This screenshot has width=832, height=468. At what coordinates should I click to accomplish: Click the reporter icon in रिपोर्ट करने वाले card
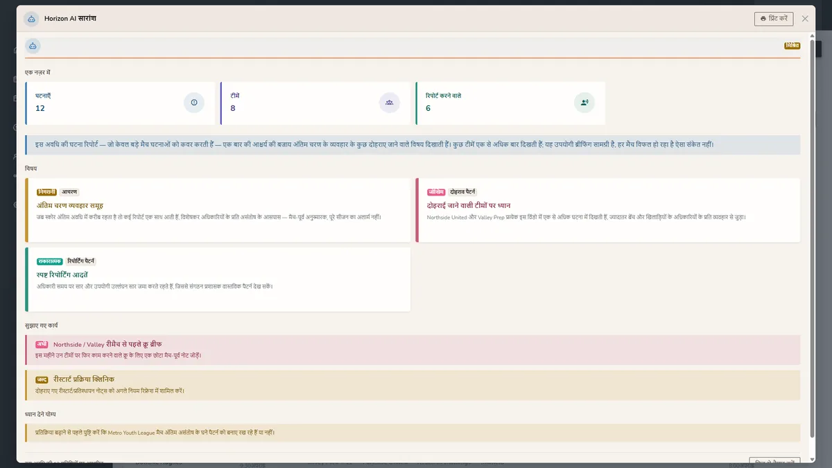[x=584, y=103]
